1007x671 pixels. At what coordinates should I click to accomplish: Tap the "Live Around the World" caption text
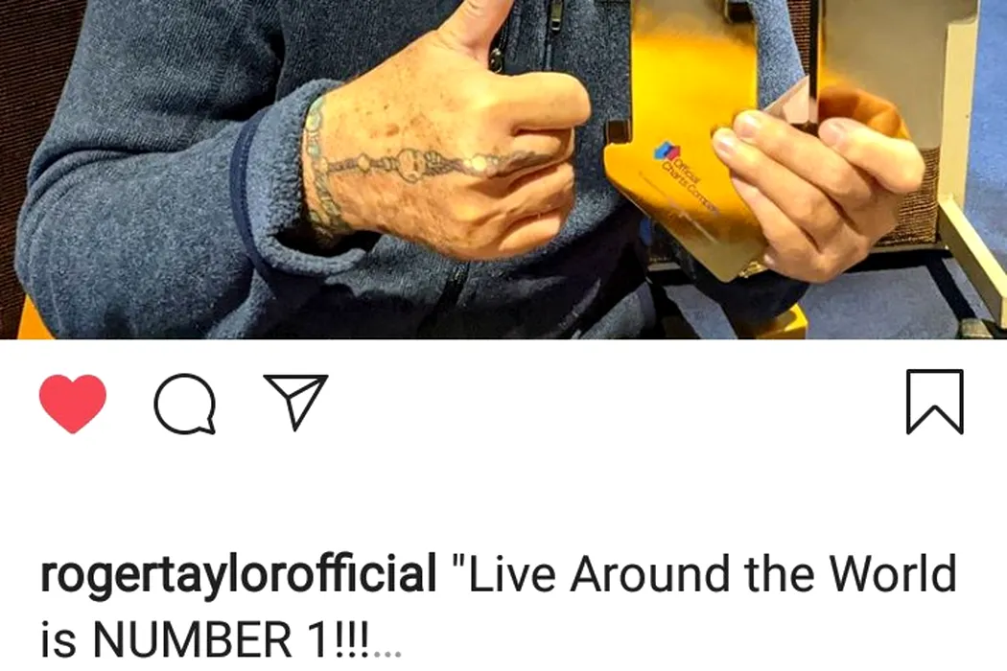[x=705, y=573]
